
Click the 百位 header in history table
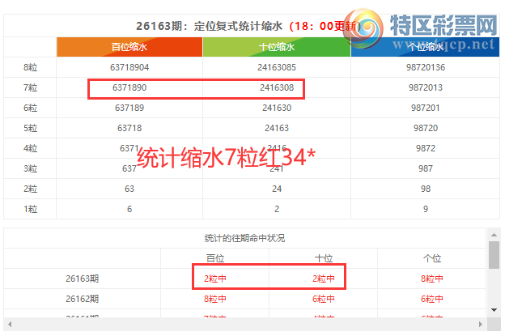(215, 258)
